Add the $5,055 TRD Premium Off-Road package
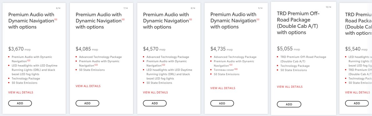The width and height of the screenshot is (372, 116). (289, 104)
